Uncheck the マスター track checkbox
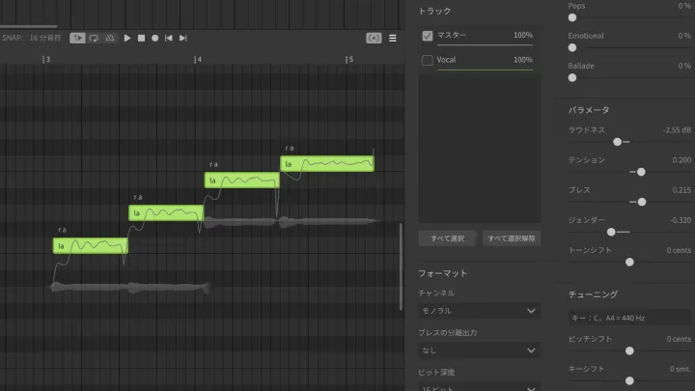Viewport: 695px width, 391px height. [x=428, y=36]
